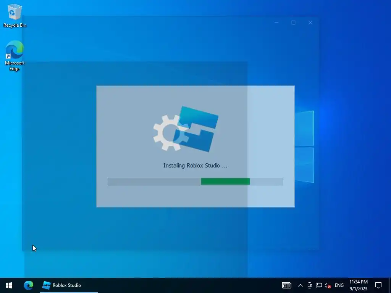The image size is (391, 293).
Task: Close the faded Roblox window
Action: coord(310,23)
